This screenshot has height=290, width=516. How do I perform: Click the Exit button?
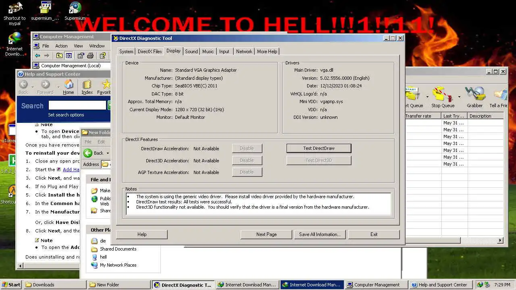[374, 234]
